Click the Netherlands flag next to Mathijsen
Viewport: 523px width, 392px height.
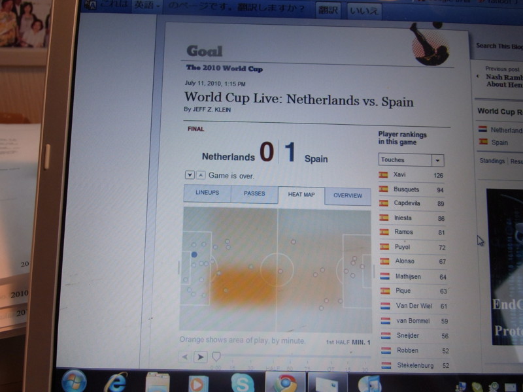pyautogui.click(x=384, y=276)
